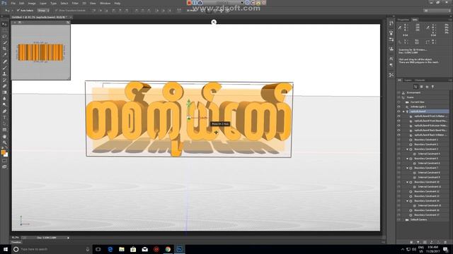The height and width of the screenshot is (254, 453).
Task: Select the Lasso tool
Action: coord(4,37)
